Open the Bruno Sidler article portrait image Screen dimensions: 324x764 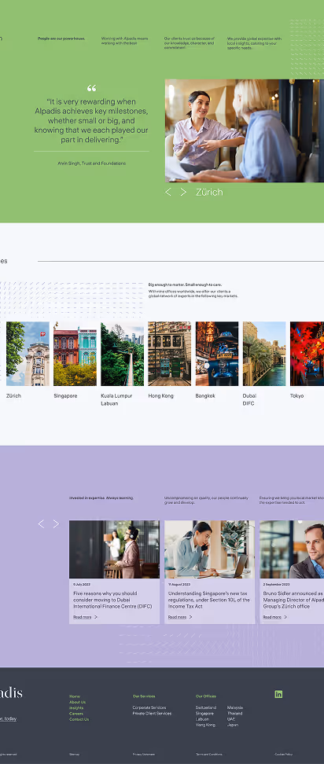tap(292, 549)
